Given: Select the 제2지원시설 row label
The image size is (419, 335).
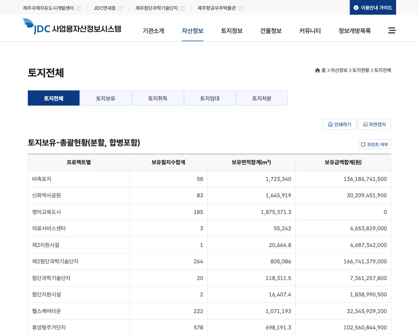Looking at the screenshot, I should [46, 245].
